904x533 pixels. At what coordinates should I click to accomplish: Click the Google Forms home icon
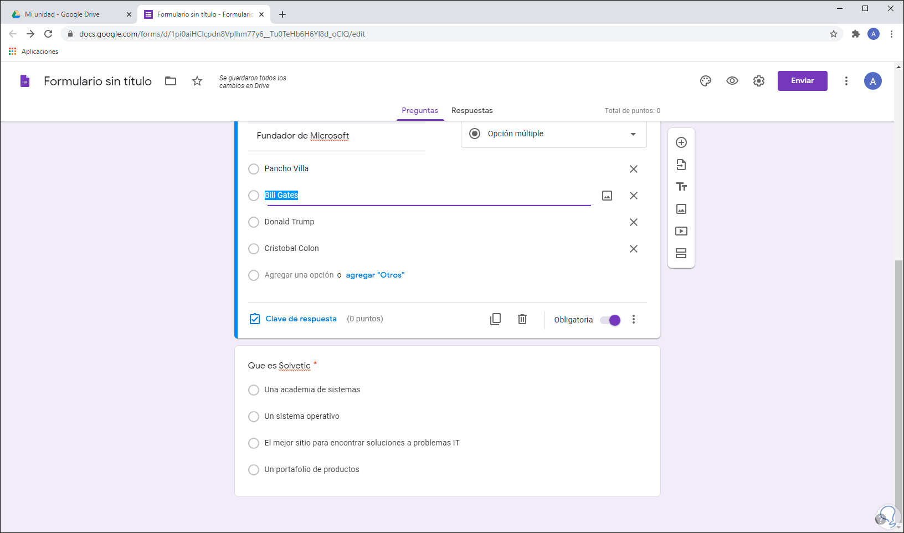pos(25,81)
